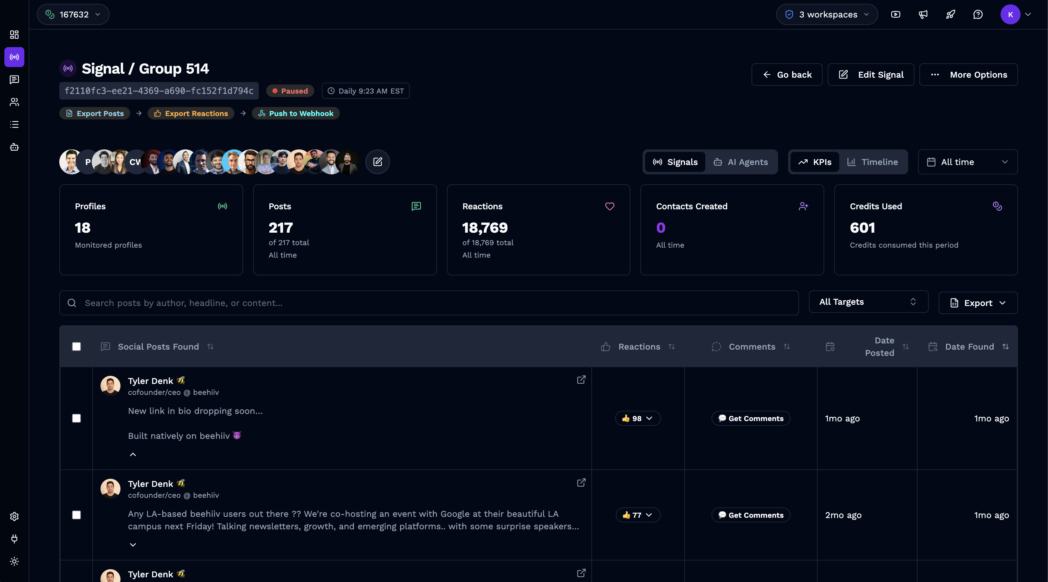Switch to the Timeline view tab
This screenshot has width=1048, height=582.
(873, 162)
